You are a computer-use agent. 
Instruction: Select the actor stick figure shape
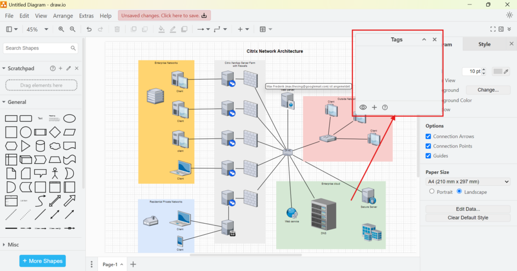click(x=55, y=173)
